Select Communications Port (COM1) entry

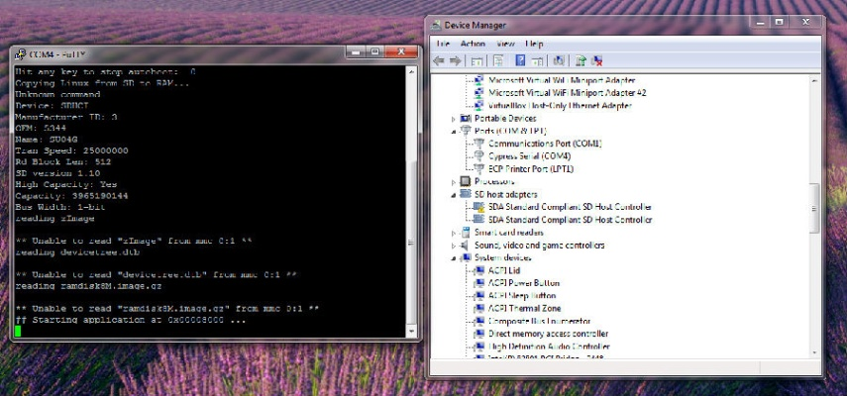tap(544, 144)
